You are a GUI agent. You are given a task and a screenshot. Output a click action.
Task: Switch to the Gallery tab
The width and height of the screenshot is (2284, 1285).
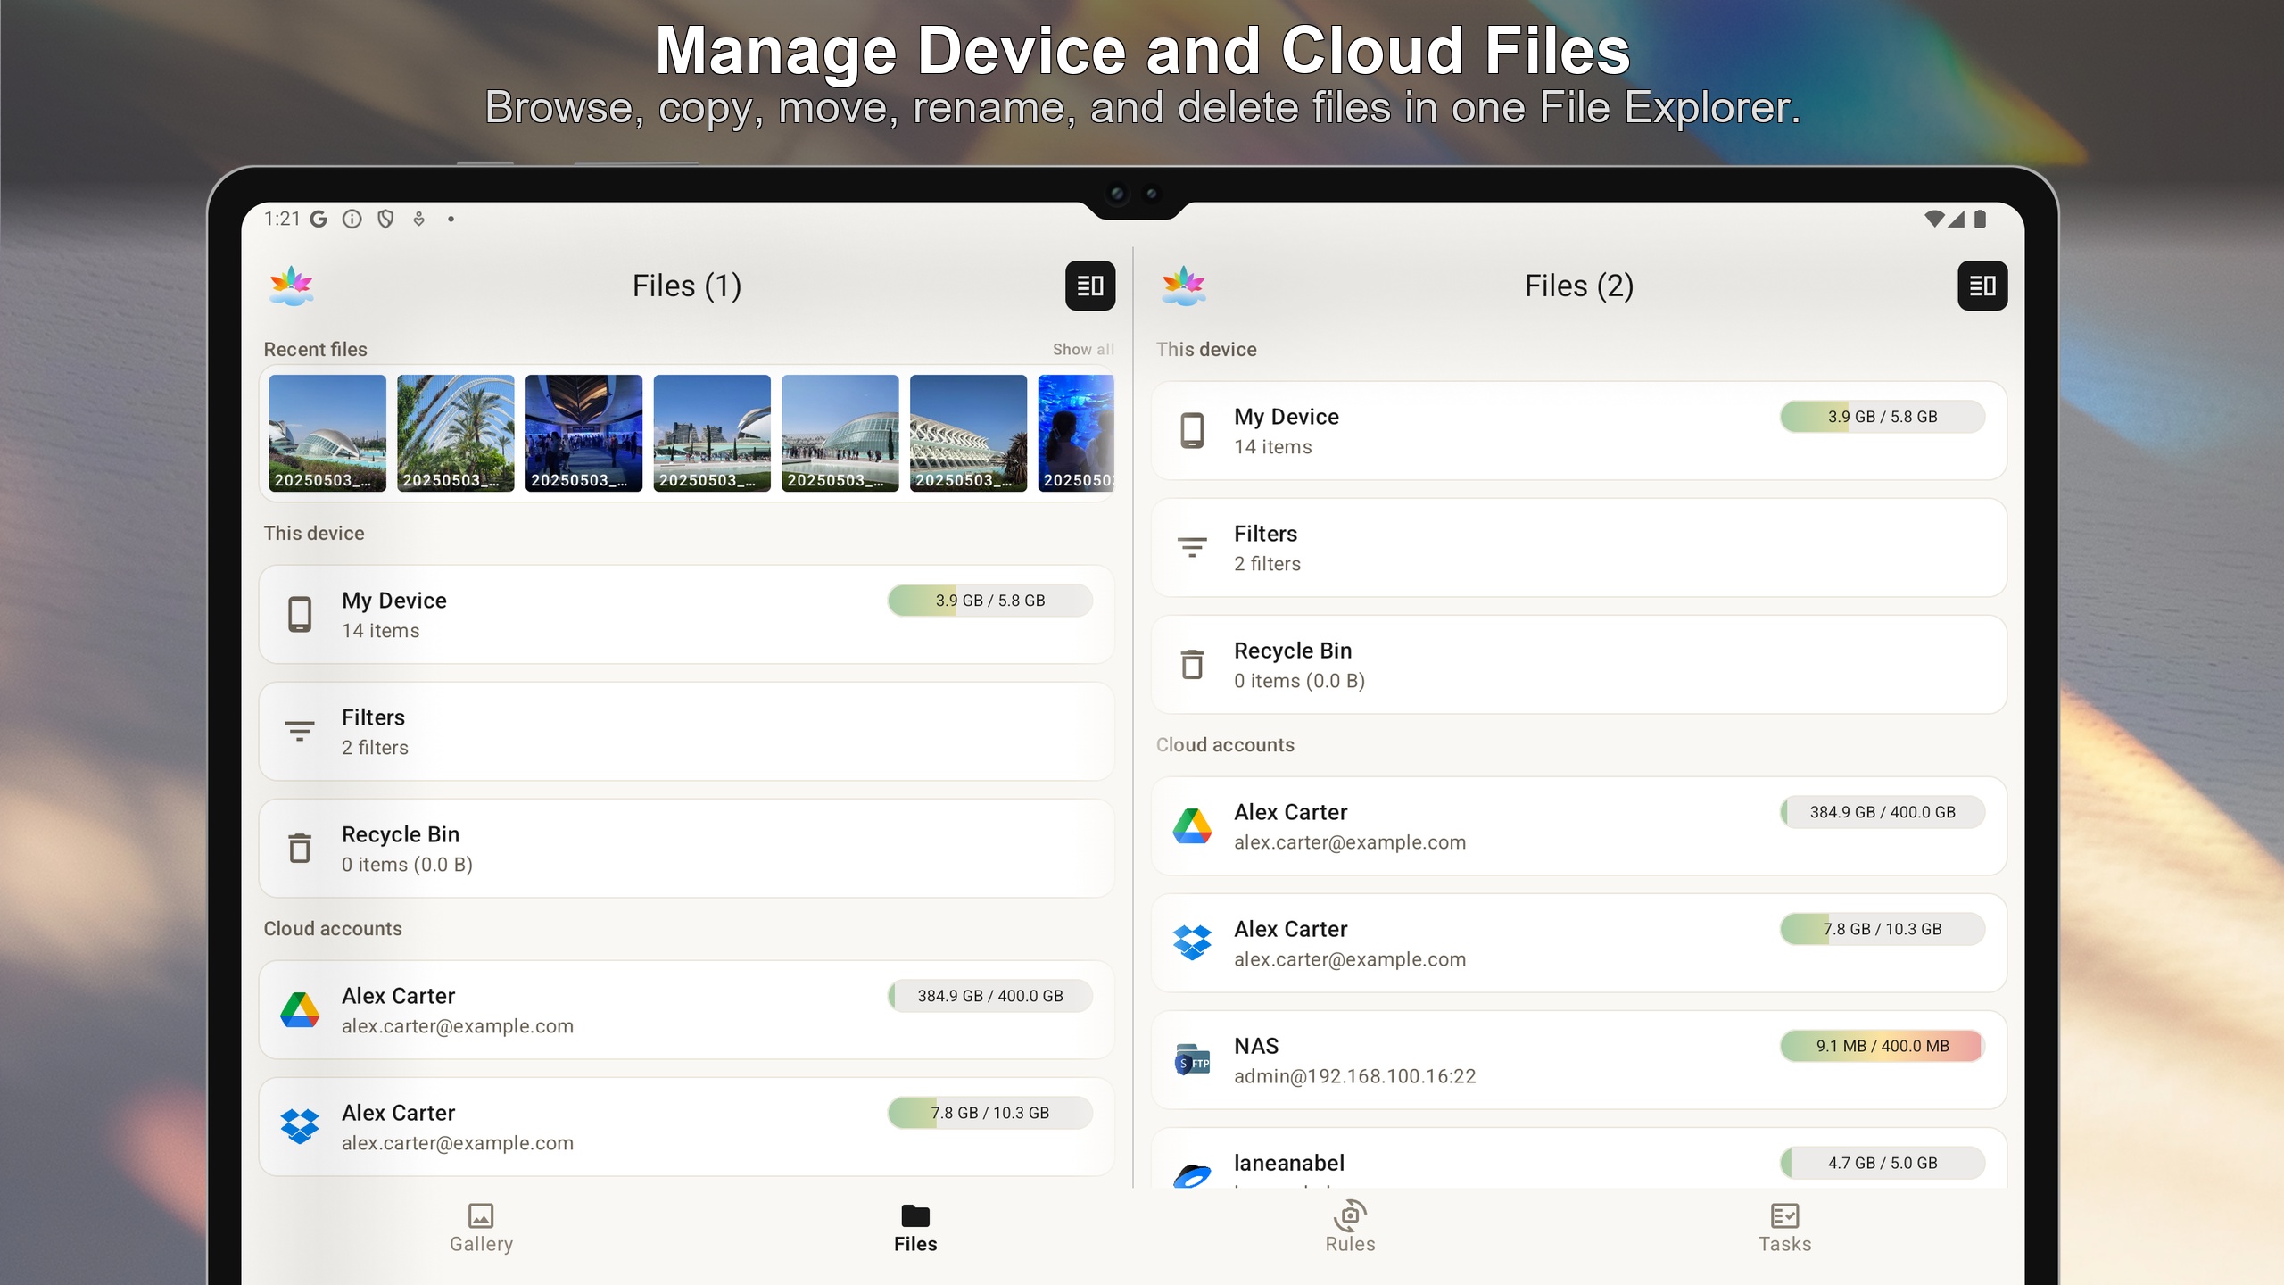click(481, 1228)
